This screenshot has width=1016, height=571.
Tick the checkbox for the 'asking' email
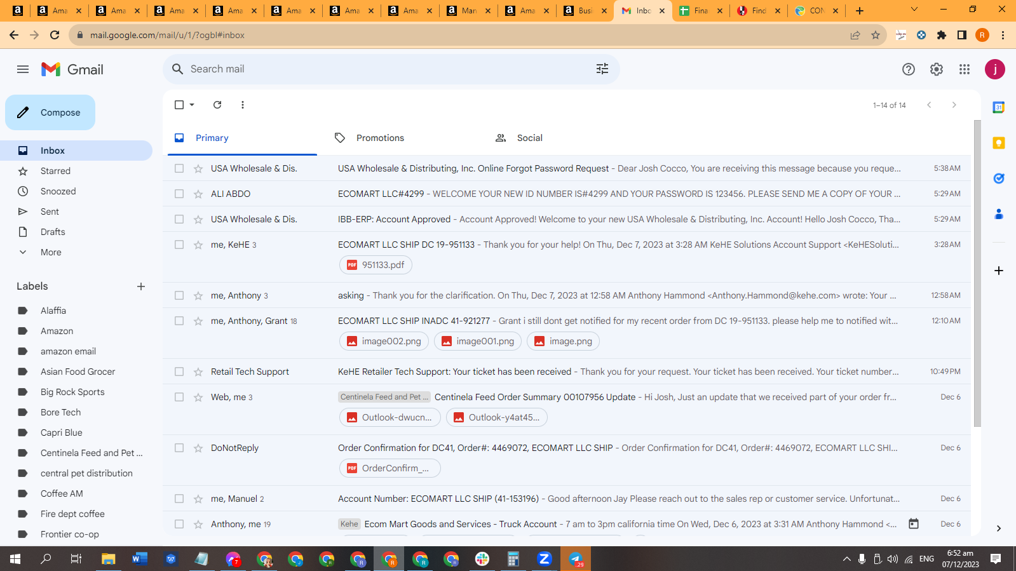point(179,295)
